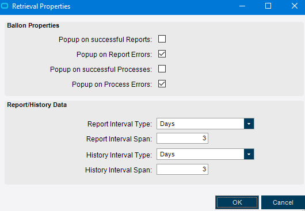Click the History Interval Type label
The height and width of the screenshot is (211, 305).
tap(119, 155)
